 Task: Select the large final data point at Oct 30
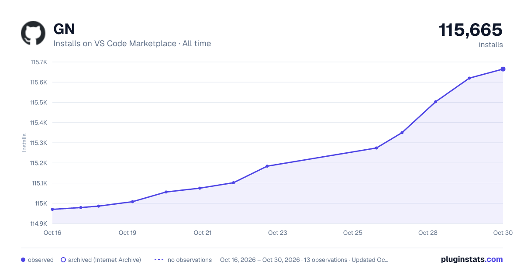503,69
